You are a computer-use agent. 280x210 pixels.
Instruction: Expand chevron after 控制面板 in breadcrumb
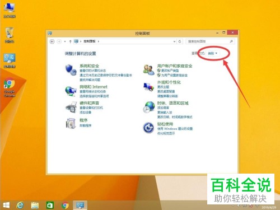click(99, 41)
